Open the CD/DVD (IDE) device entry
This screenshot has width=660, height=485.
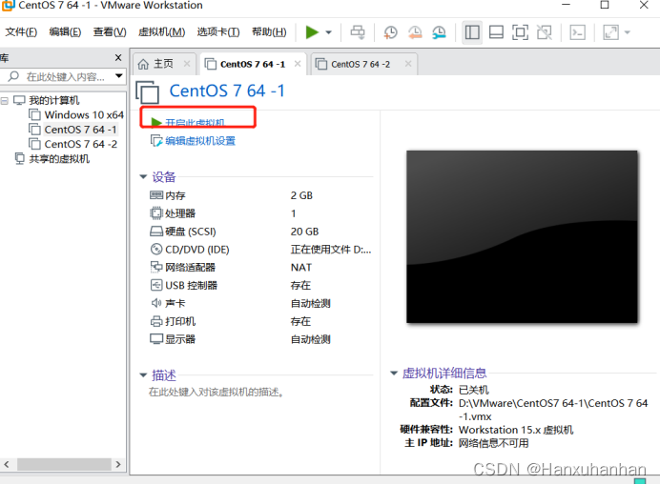[x=197, y=250]
